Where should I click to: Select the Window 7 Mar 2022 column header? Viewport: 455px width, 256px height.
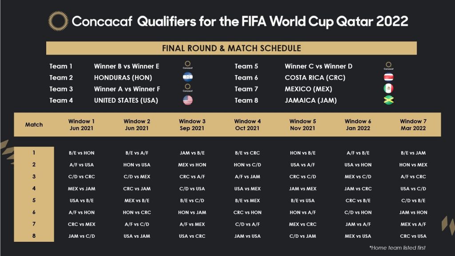coord(413,124)
